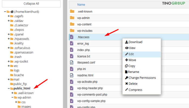Viewport: 189px width, 108px height.
Task: Click the readme.html code file icon
Action: (x=72, y=75)
